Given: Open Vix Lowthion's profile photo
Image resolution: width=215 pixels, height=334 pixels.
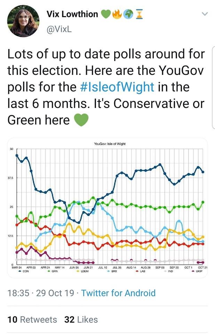Looking at the screenshot, I should (23, 22).
